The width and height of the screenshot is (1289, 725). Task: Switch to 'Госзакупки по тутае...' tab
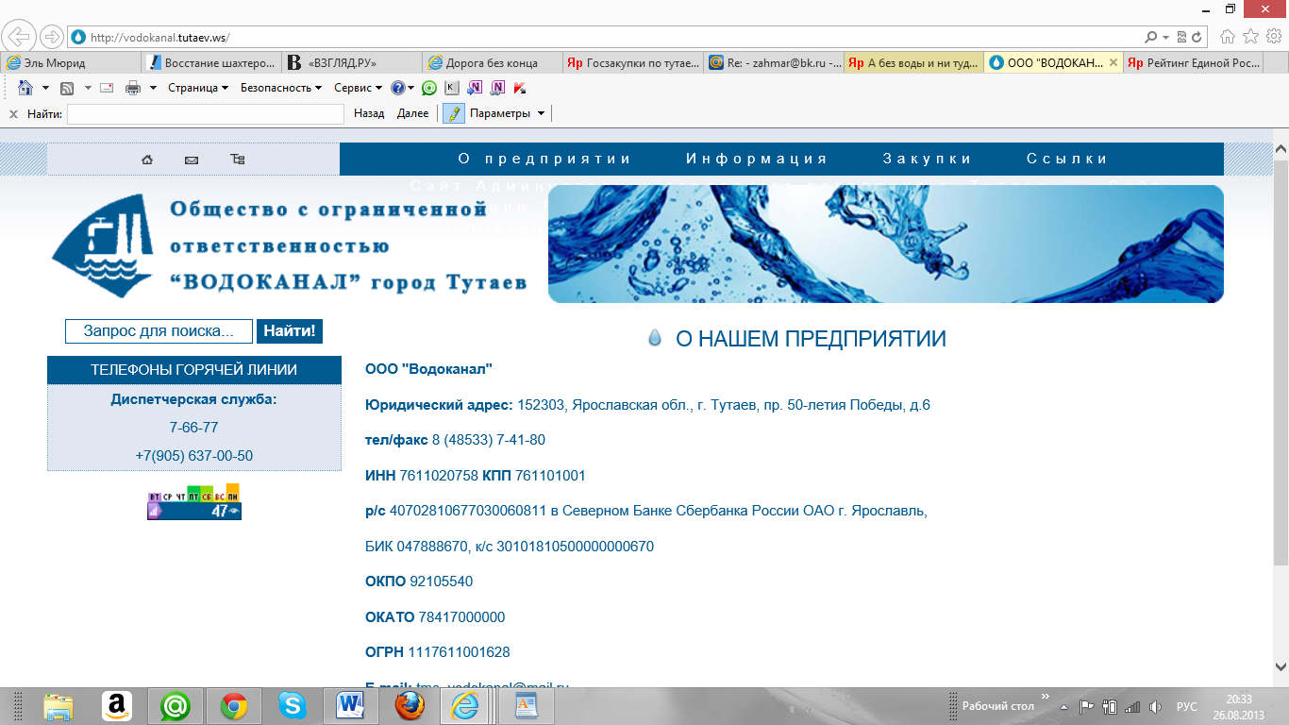[634, 62]
